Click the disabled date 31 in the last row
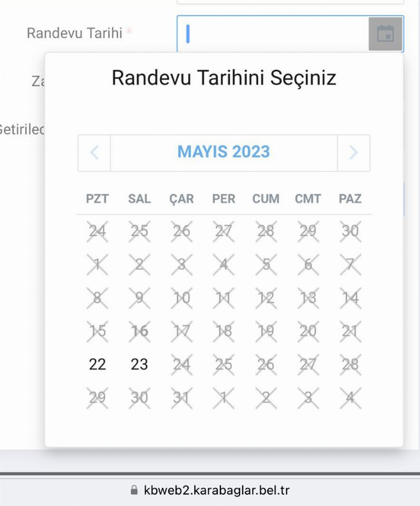Screen dimensions: 420x506 [x=181, y=397]
